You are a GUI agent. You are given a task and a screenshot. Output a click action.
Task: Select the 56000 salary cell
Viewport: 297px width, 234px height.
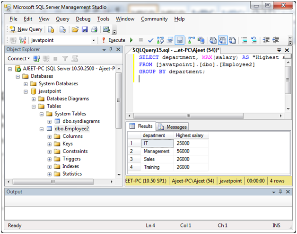coord(191,151)
